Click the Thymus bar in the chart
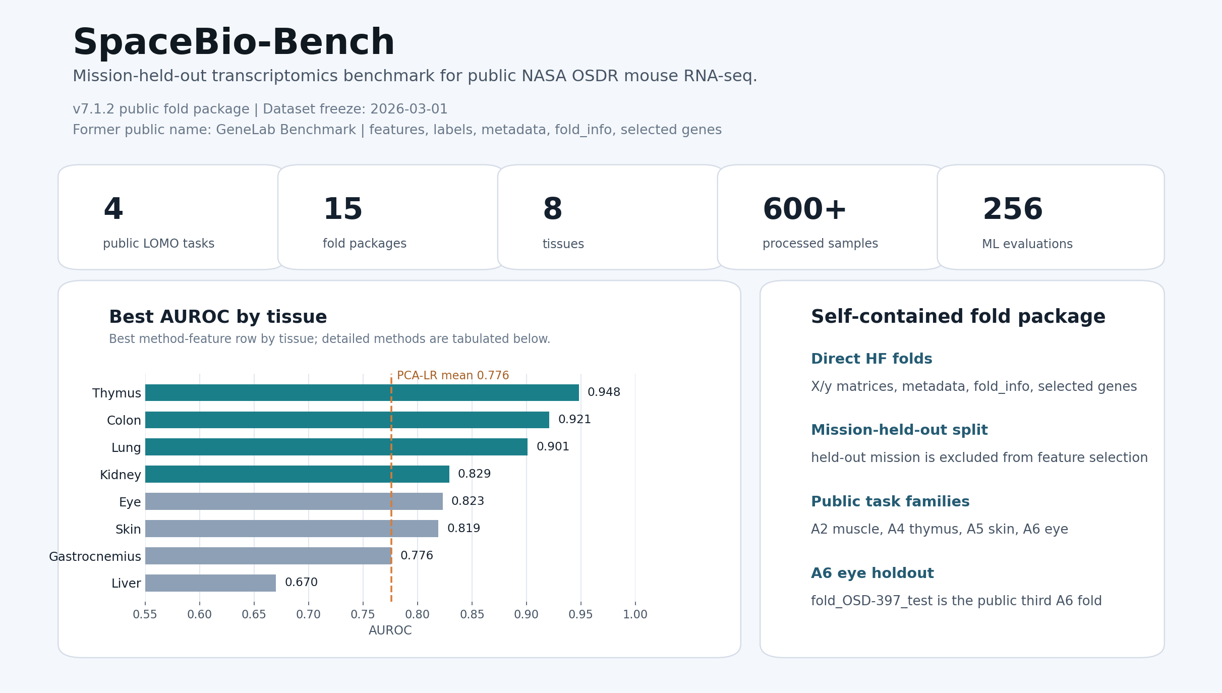 point(362,392)
